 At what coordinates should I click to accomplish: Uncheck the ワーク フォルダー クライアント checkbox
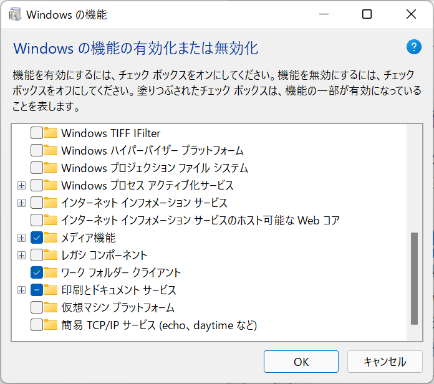coord(36,272)
